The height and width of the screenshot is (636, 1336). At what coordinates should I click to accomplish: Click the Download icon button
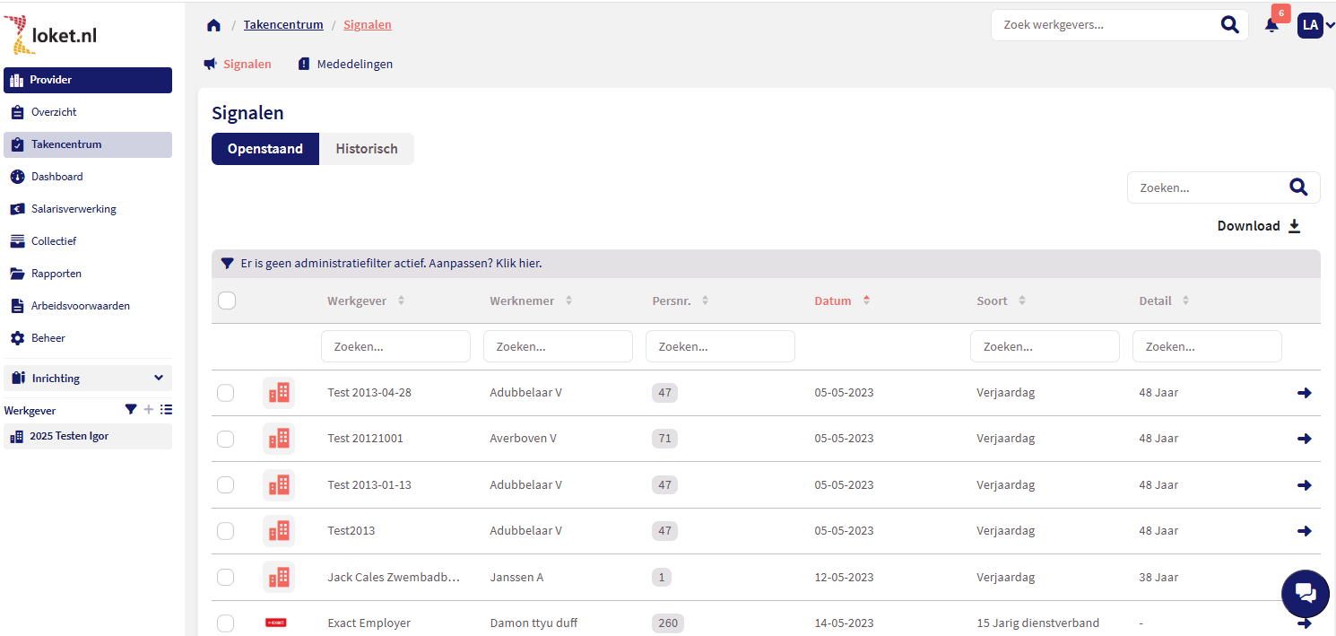pos(1294,226)
